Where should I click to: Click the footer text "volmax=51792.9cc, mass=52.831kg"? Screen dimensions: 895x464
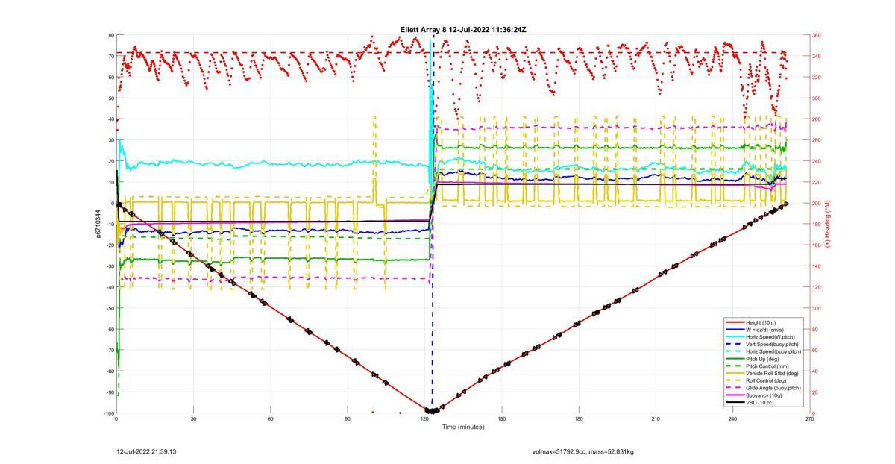tap(583, 451)
